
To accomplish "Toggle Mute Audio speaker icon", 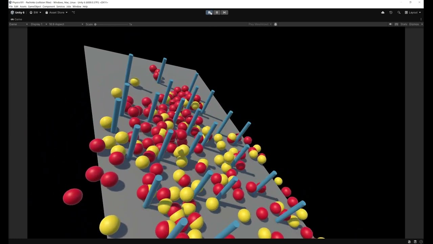I will [390, 24].
